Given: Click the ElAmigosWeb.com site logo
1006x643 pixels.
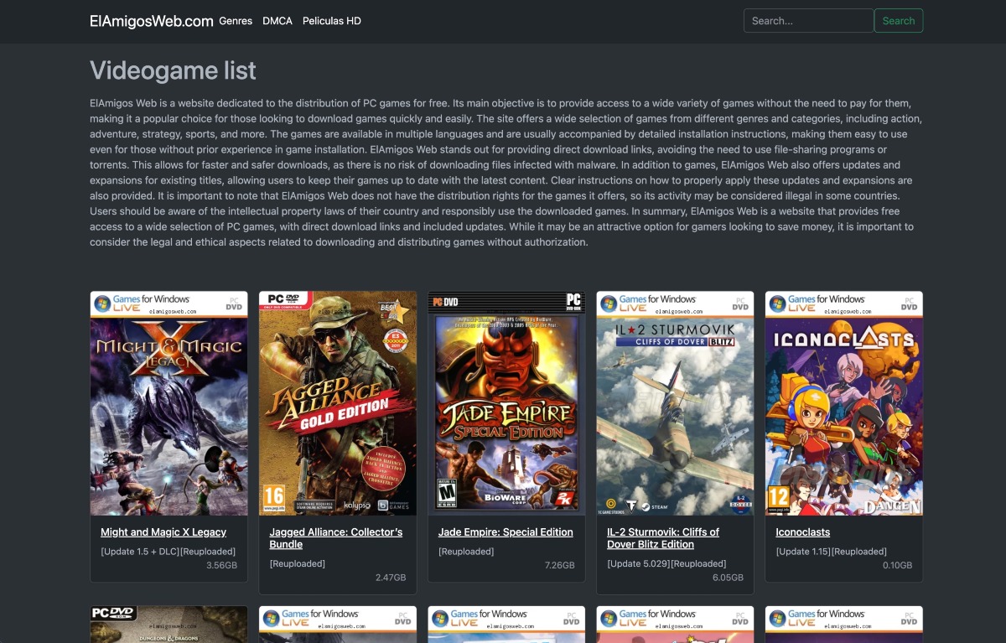Looking at the screenshot, I should [x=152, y=21].
